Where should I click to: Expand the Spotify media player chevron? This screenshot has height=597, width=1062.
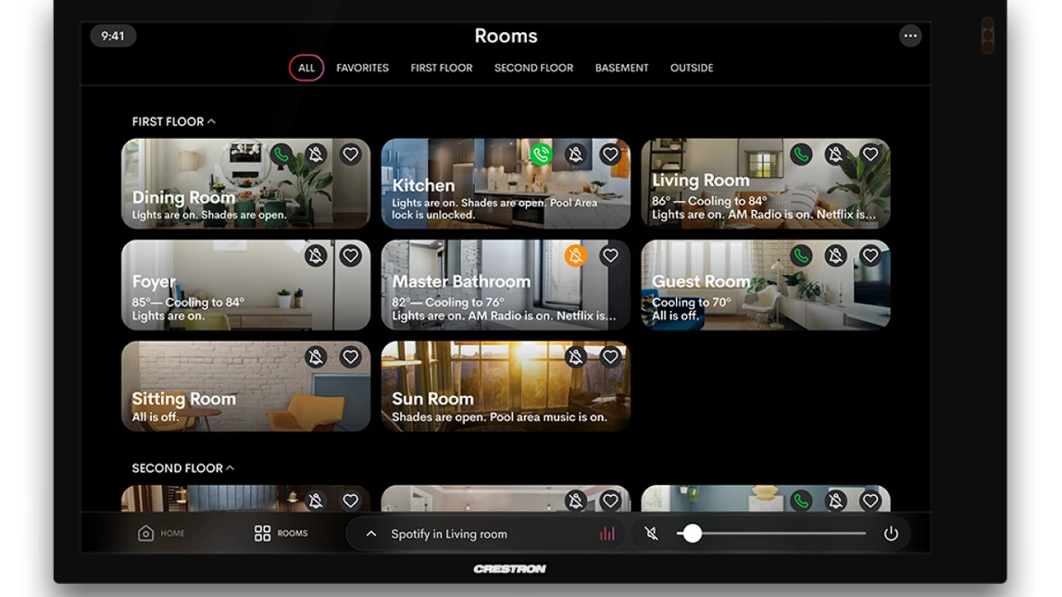370,533
